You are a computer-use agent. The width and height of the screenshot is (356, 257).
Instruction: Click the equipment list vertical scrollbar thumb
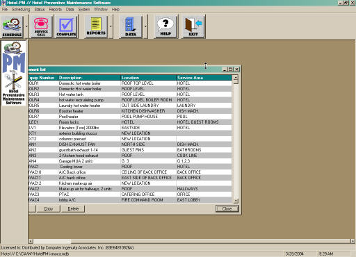pos(236,82)
